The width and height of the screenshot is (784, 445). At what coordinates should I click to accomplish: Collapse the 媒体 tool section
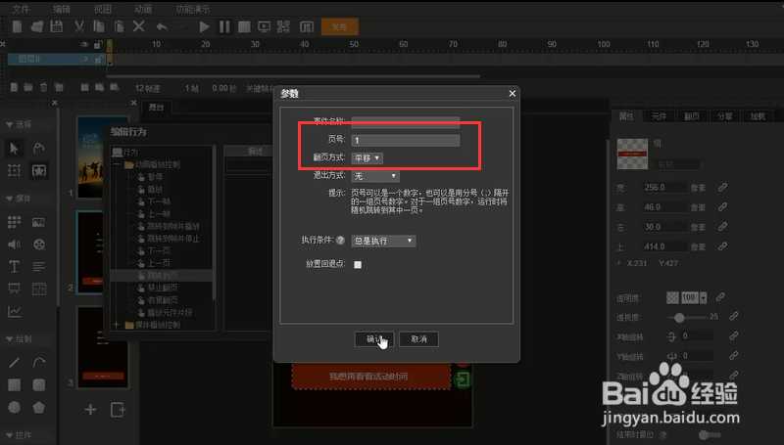pyautogui.click(x=10, y=199)
